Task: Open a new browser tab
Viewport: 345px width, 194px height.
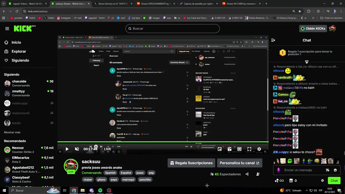Action: tap(266, 4)
